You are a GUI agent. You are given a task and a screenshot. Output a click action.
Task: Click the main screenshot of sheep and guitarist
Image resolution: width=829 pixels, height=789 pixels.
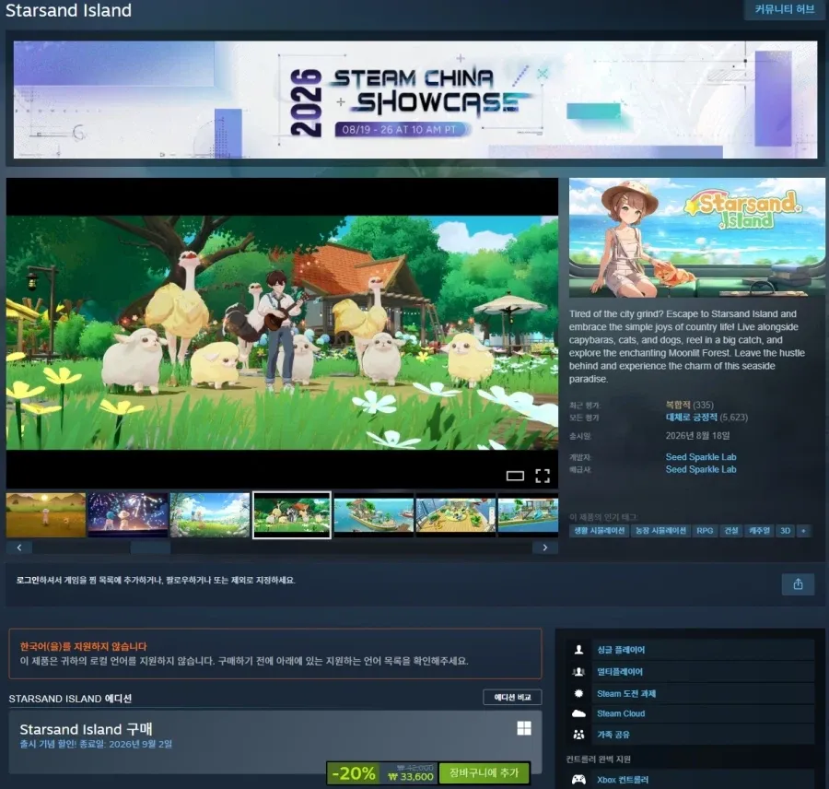coord(282,333)
